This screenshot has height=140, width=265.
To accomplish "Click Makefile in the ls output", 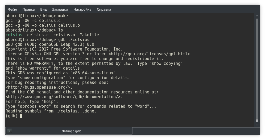I will [x=89, y=35].
